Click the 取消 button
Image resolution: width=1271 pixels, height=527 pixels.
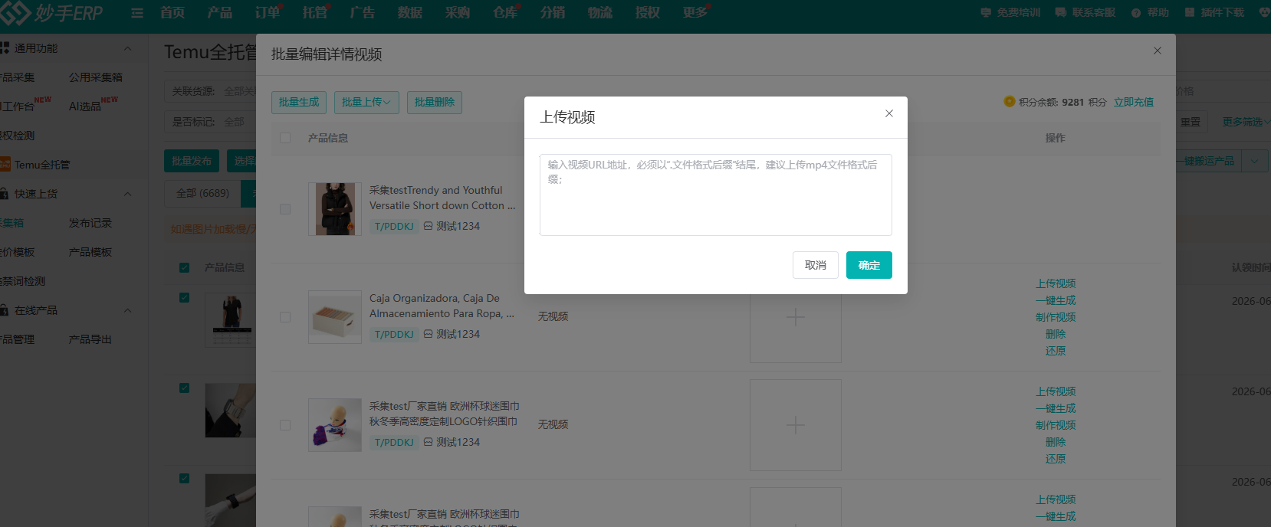tap(816, 265)
